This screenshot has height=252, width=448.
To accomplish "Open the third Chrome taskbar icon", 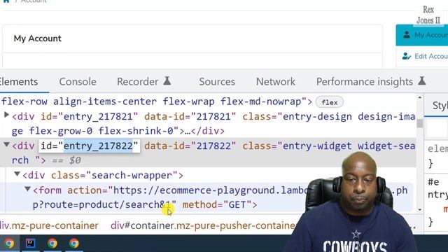I will click(74, 244).
